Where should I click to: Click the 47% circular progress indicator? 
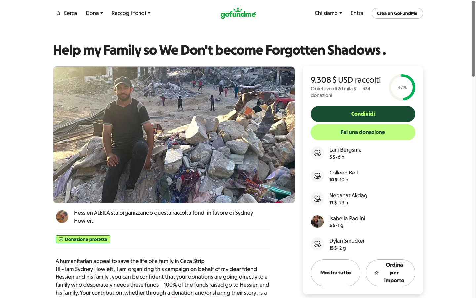(x=402, y=87)
